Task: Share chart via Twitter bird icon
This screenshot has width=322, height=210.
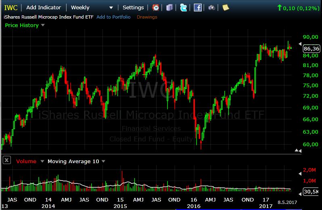Action: (183, 8)
